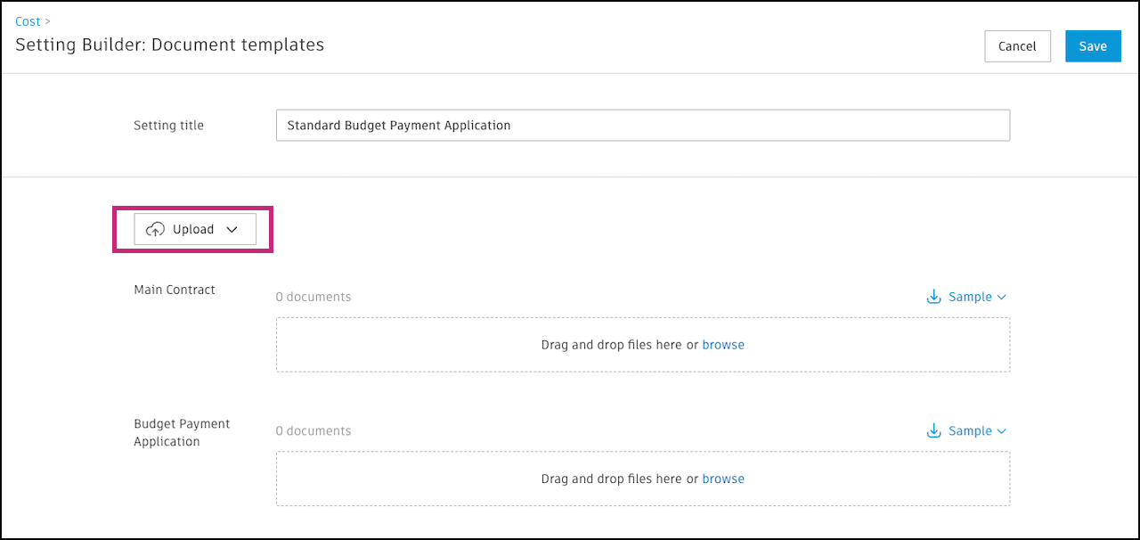This screenshot has width=1140, height=540.
Task: Click the download icon beside Budget Payment Application Sample
Action: tap(934, 430)
